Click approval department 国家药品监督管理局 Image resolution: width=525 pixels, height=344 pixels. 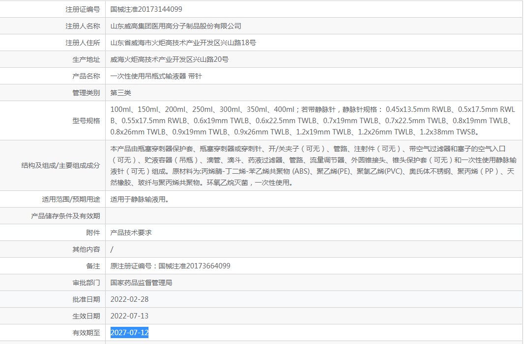[141, 283]
